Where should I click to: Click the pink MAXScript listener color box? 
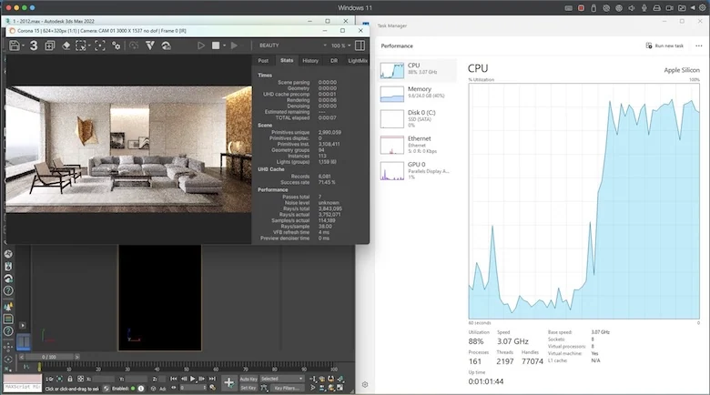click(x=22, y=379)
